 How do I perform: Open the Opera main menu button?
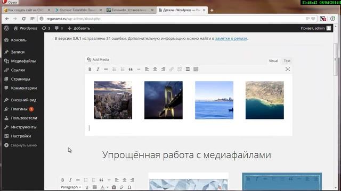click(10, 2)
